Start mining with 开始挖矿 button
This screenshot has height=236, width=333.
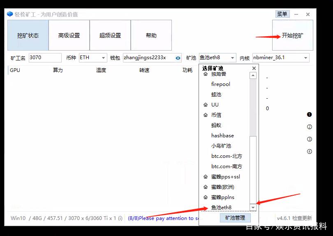click(292, 35)
